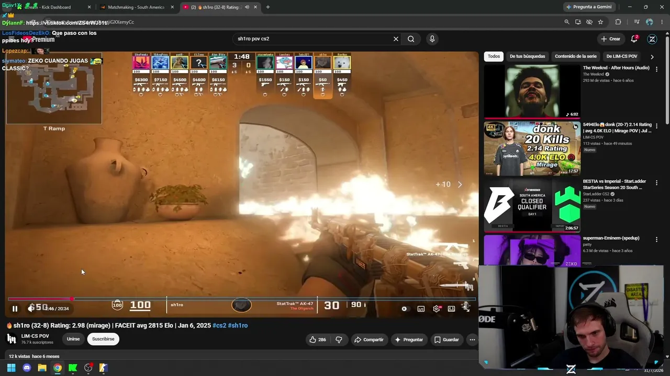
Task: Like the video with 286 likes
Action: (x=318, y=339)
